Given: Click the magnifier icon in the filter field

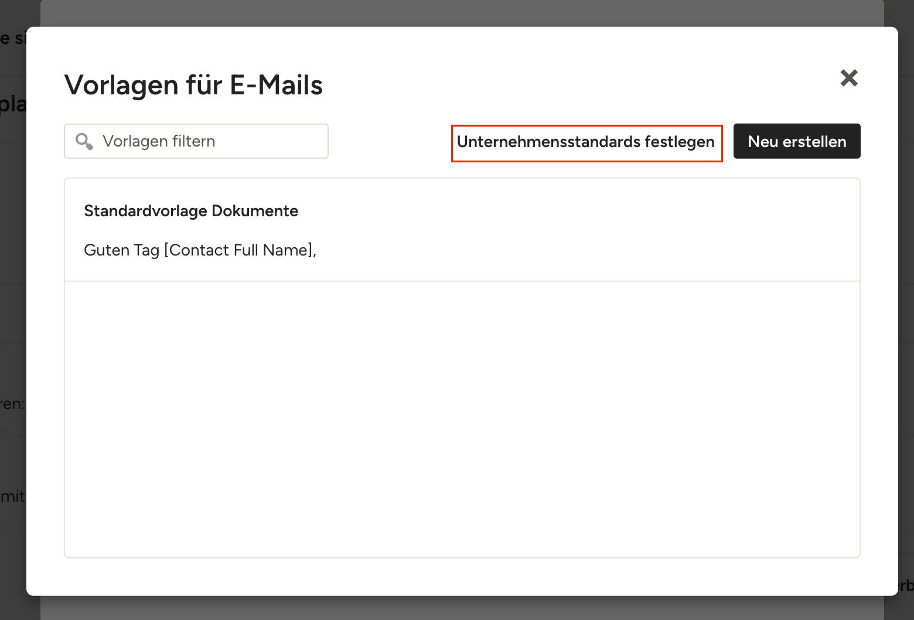Looking at the screenshot, I should click(84, 141).
